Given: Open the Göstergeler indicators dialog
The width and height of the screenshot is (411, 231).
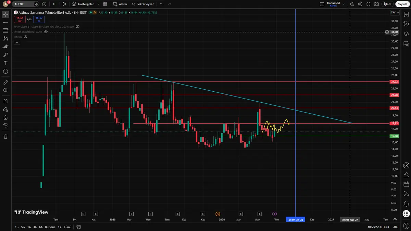Looking at the screenshot, I should pyautogui.click(x=83, y=4).
